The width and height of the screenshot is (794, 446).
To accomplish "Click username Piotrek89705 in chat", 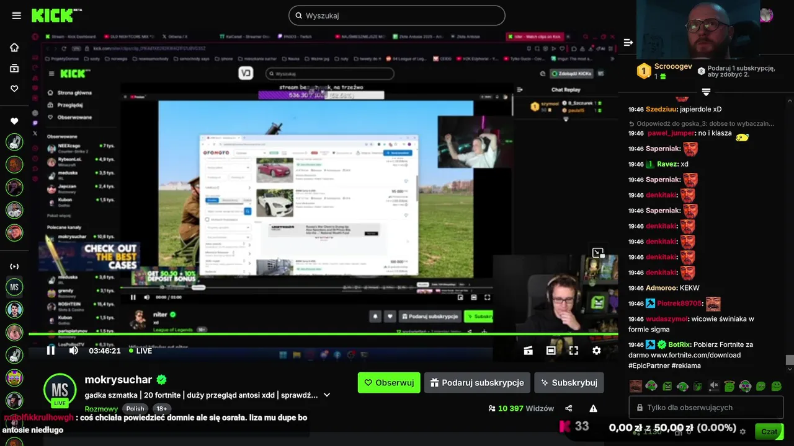I will [679, 304].
